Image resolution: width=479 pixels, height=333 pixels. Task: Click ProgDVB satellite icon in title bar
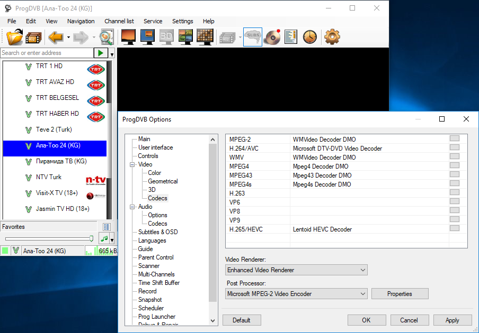click(x=8, y=8)
